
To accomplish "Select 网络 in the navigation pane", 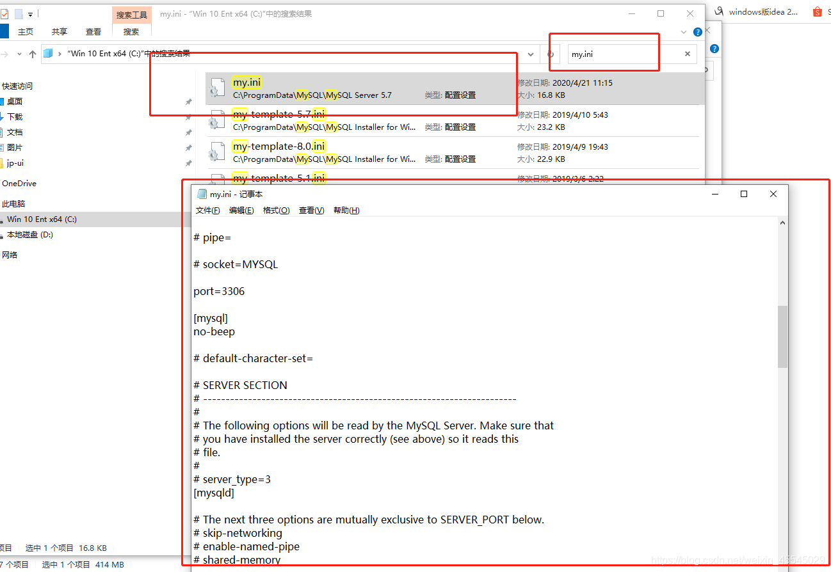I will coord(10,255).
